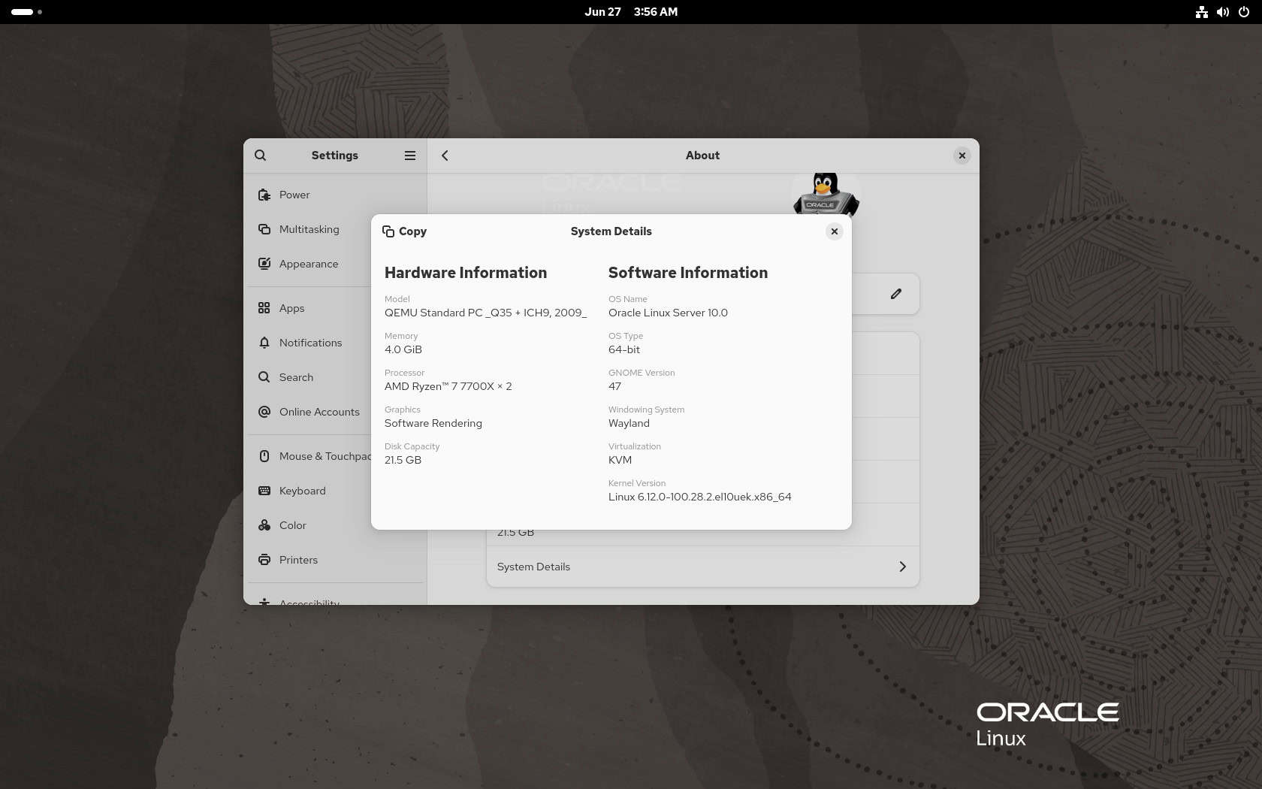The height and width of the screenshot is (789, 1262).
Task: Expand the System Details row chevron
Action: [902, 567]
